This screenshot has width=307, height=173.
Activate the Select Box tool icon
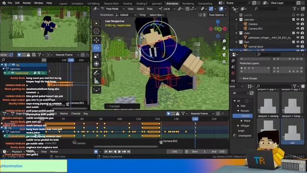tap(96, 24)
